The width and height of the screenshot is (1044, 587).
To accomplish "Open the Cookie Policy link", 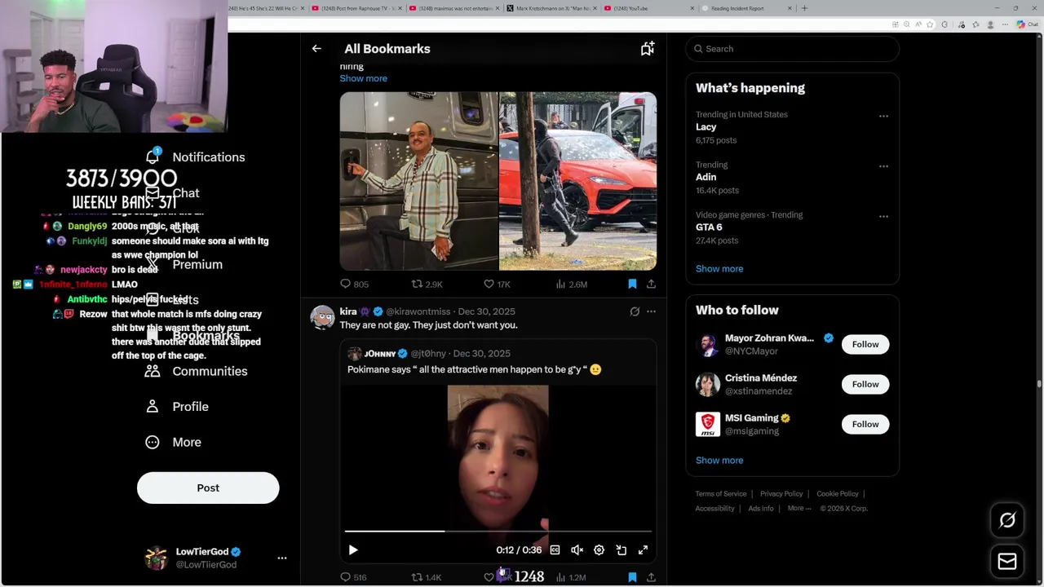I will pos(838,493).
